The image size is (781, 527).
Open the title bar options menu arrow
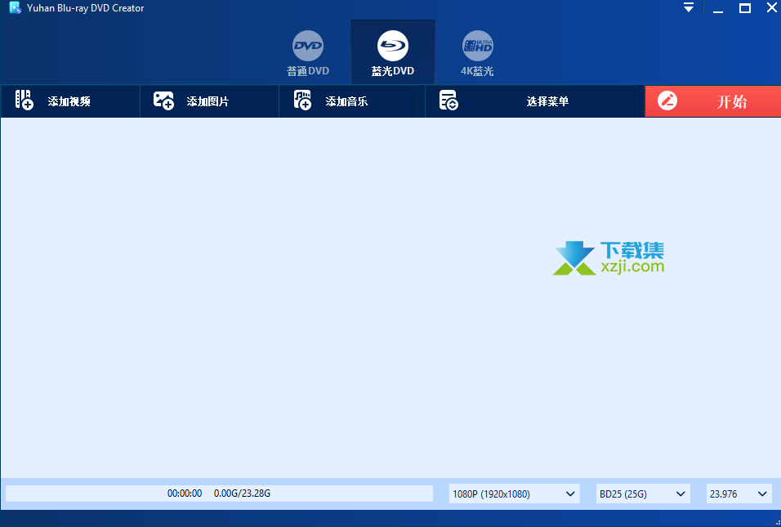[688, 7]
